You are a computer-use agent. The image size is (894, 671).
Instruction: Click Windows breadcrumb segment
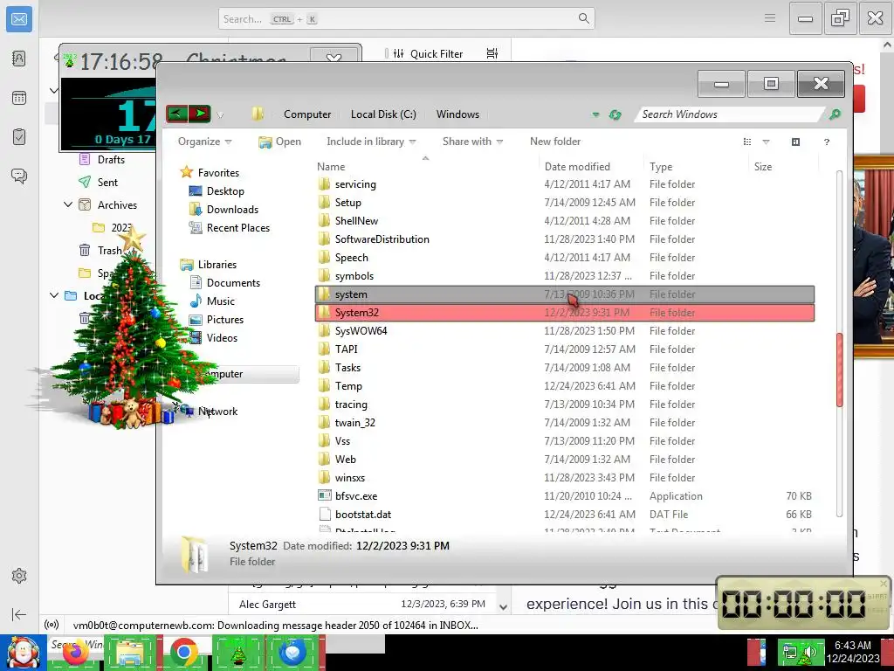coord(457,114)
